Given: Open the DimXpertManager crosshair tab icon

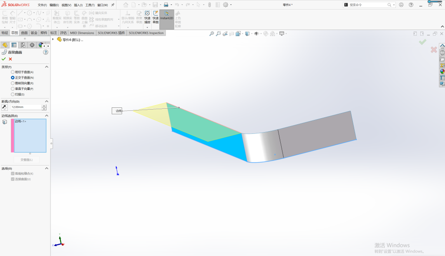Looking at the screenshot, I should click(x=32, y=45).
